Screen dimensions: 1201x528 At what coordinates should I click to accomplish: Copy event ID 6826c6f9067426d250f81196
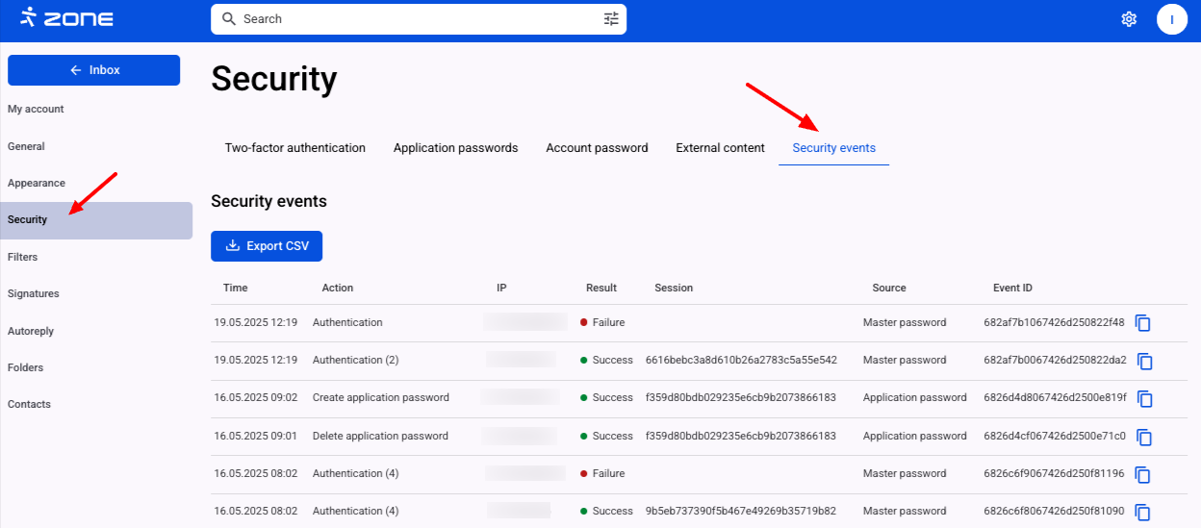(1143, 474)
